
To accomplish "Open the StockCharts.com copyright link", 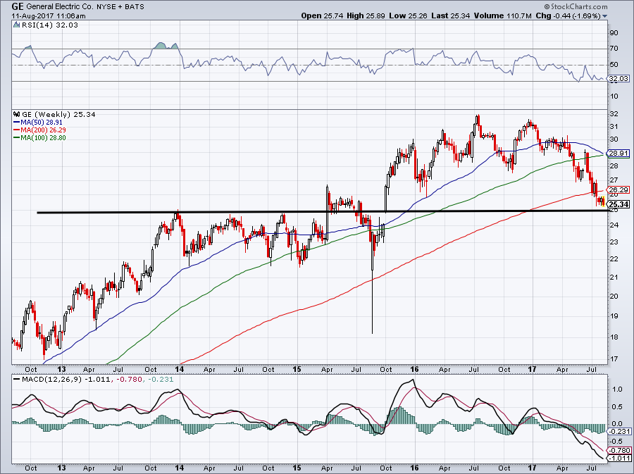I will (x=576, y=6).
